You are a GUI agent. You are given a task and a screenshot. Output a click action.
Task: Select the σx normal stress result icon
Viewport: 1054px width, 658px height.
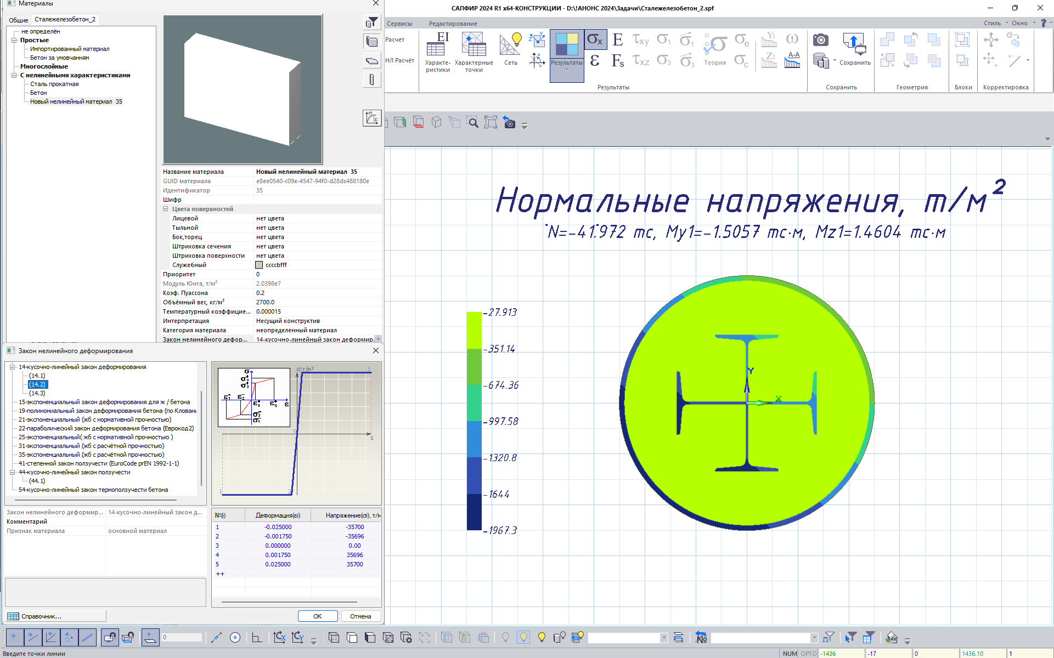tap(595, 39)
